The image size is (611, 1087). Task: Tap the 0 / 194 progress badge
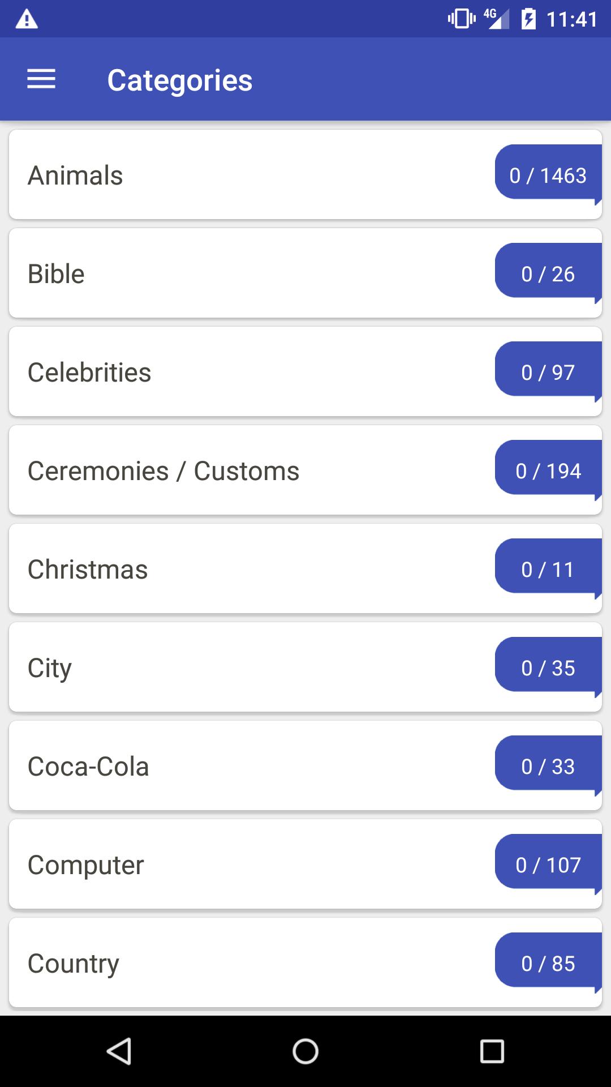(x=548, y=470)
